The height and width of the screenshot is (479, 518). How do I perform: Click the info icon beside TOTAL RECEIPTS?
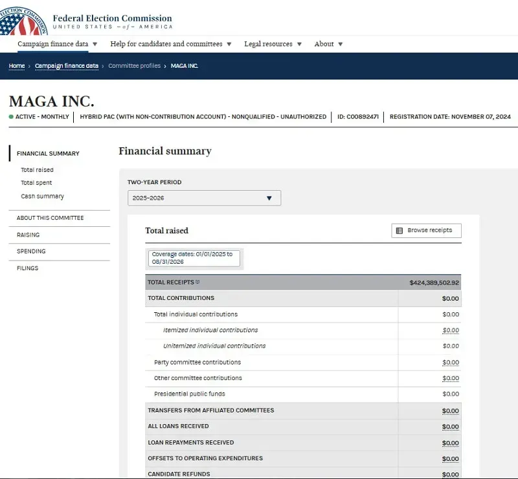coord(197,282)
